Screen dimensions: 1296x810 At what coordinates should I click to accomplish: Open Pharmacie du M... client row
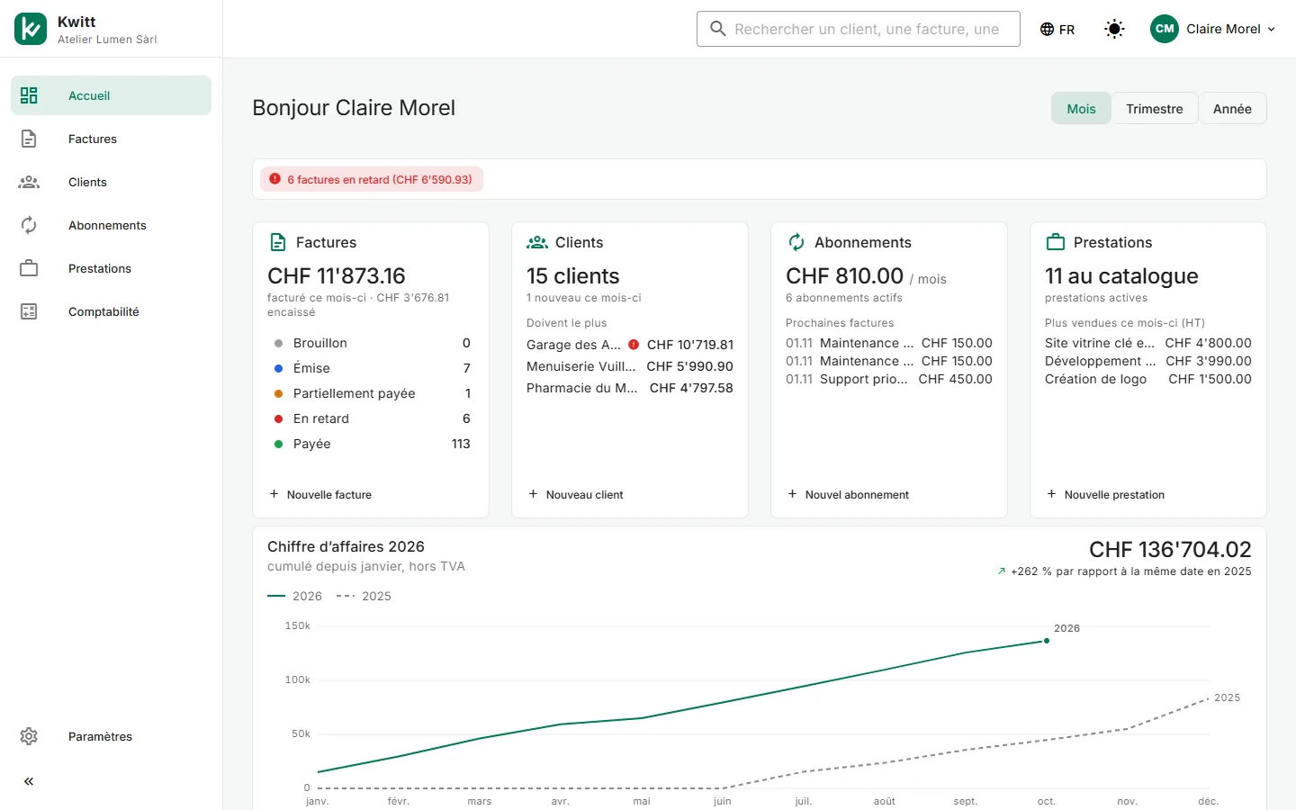pyautogui.click(x=630, y=388)
